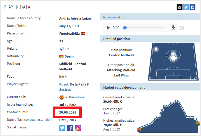Click the FC Barcelona crest beside club name
201x136 pixels.
coord(61,97)
